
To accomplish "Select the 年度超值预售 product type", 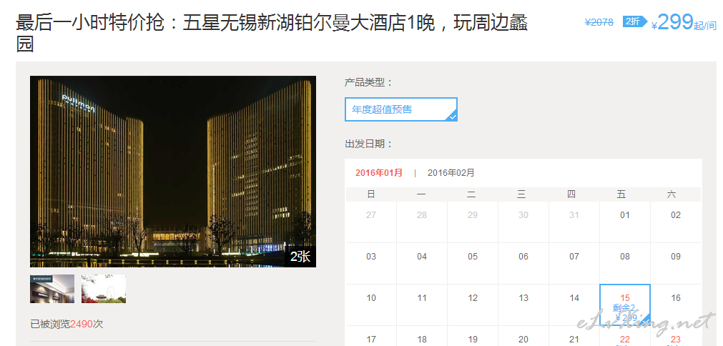I will [400, 109].
